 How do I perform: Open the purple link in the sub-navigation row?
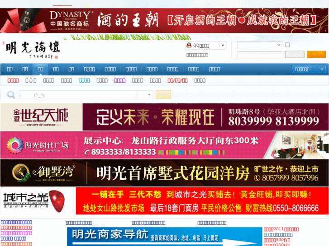[x=120, y=81]
